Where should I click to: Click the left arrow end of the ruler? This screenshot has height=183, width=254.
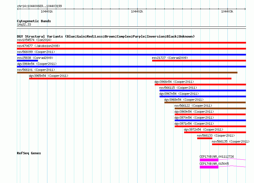18,9
